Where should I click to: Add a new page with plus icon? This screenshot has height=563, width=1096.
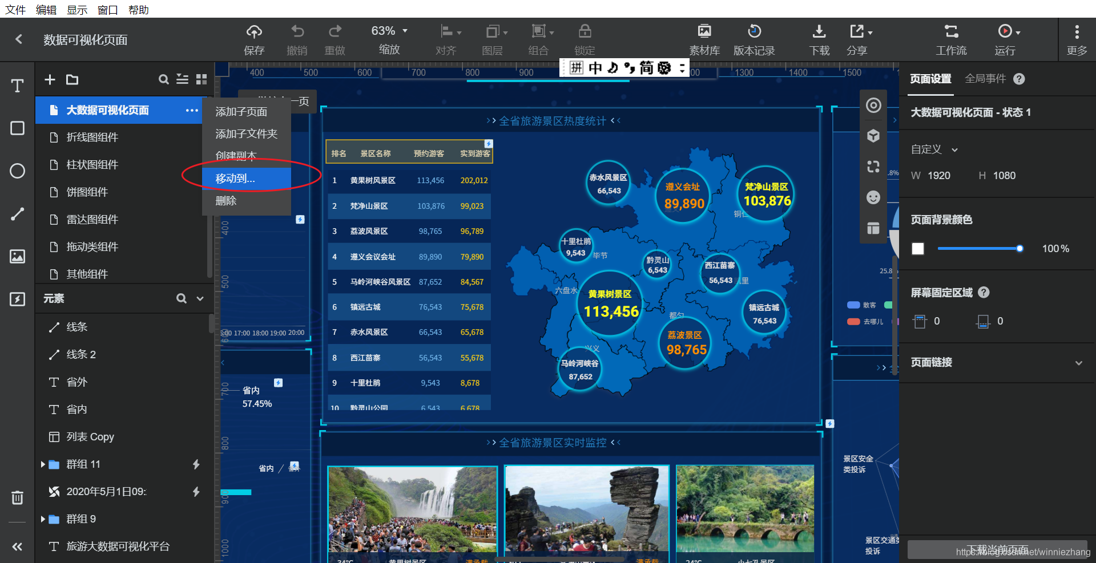(50, 79)
